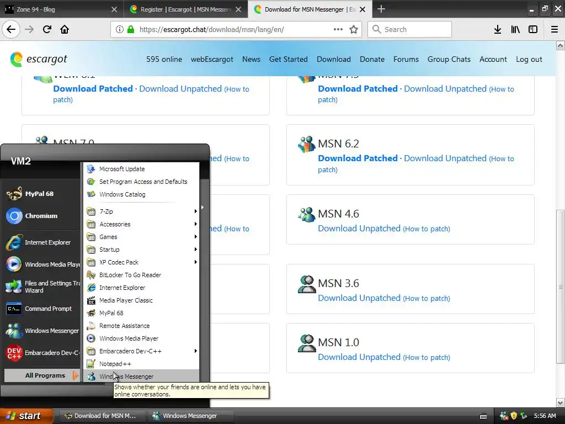Click the Forward arrow in browser toolbar
The height and width of the screenshot is (424, 565).
(x=29, y=29)
